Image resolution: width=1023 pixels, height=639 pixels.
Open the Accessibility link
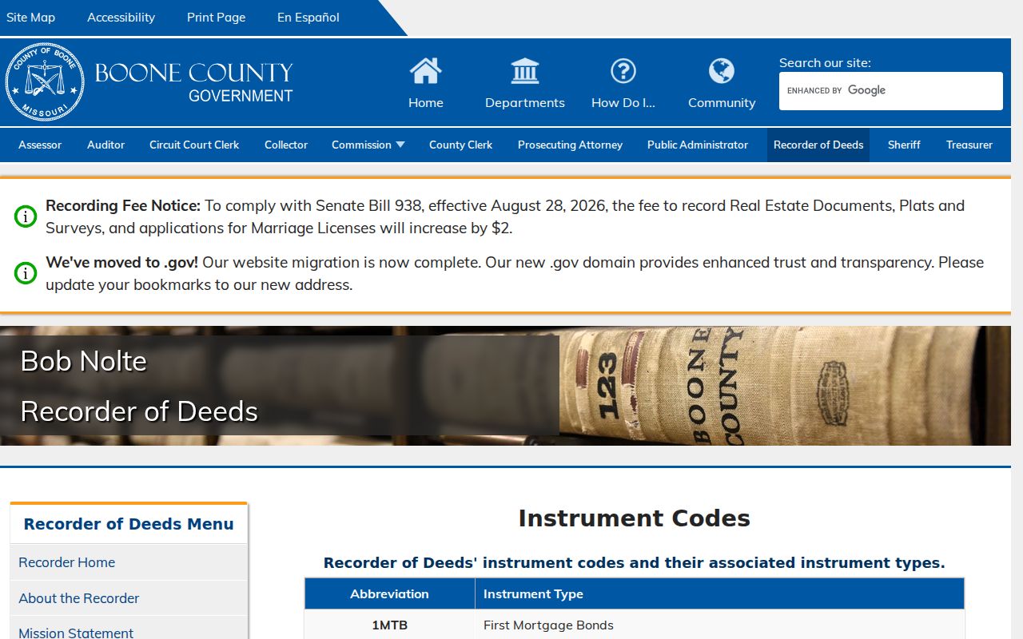pos(121,18)
